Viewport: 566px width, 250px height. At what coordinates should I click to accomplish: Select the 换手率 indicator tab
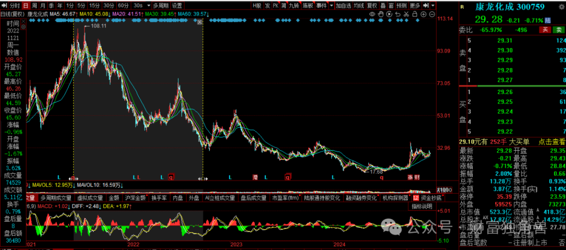159,198
